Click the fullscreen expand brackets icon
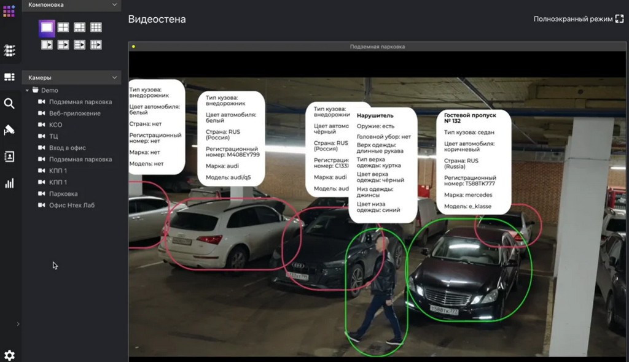The height and width of the screenshot is (362, 629). click(x=619, y=19)
